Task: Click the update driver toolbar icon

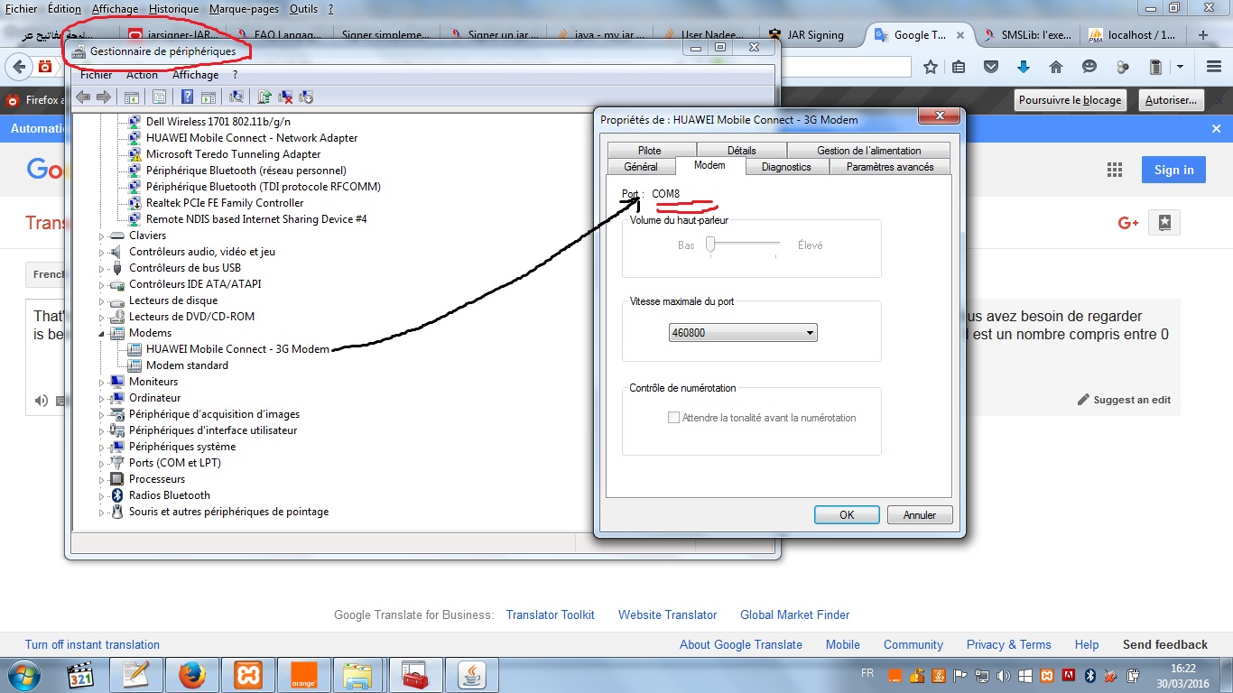Action: coord(264,97)
